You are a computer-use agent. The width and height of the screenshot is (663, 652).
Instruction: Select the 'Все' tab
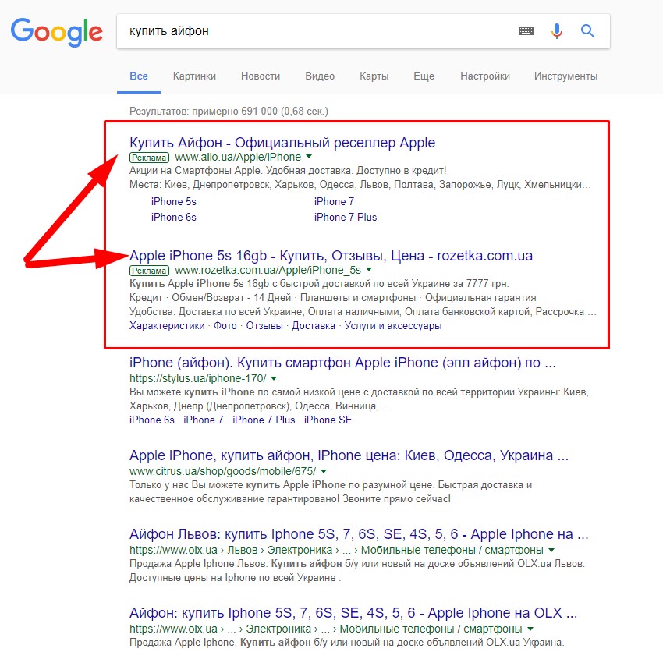click(x=139, y=76)
